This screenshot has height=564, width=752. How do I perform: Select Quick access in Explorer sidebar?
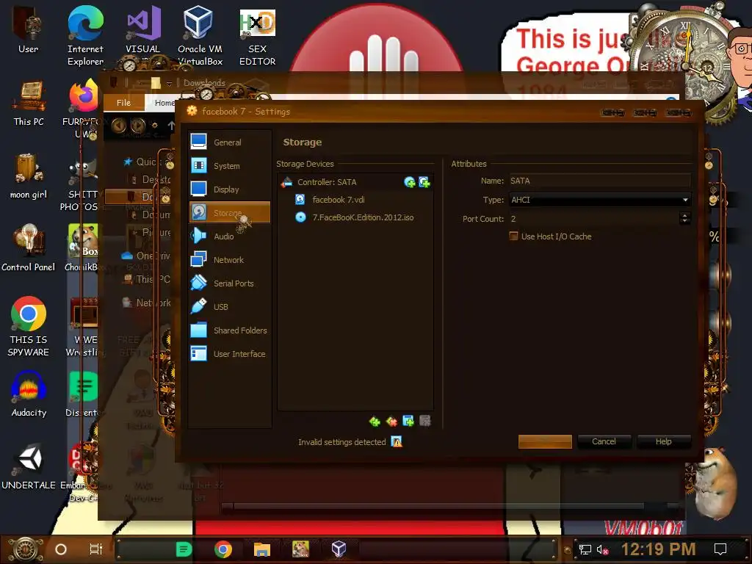click(x=146, y=162)
